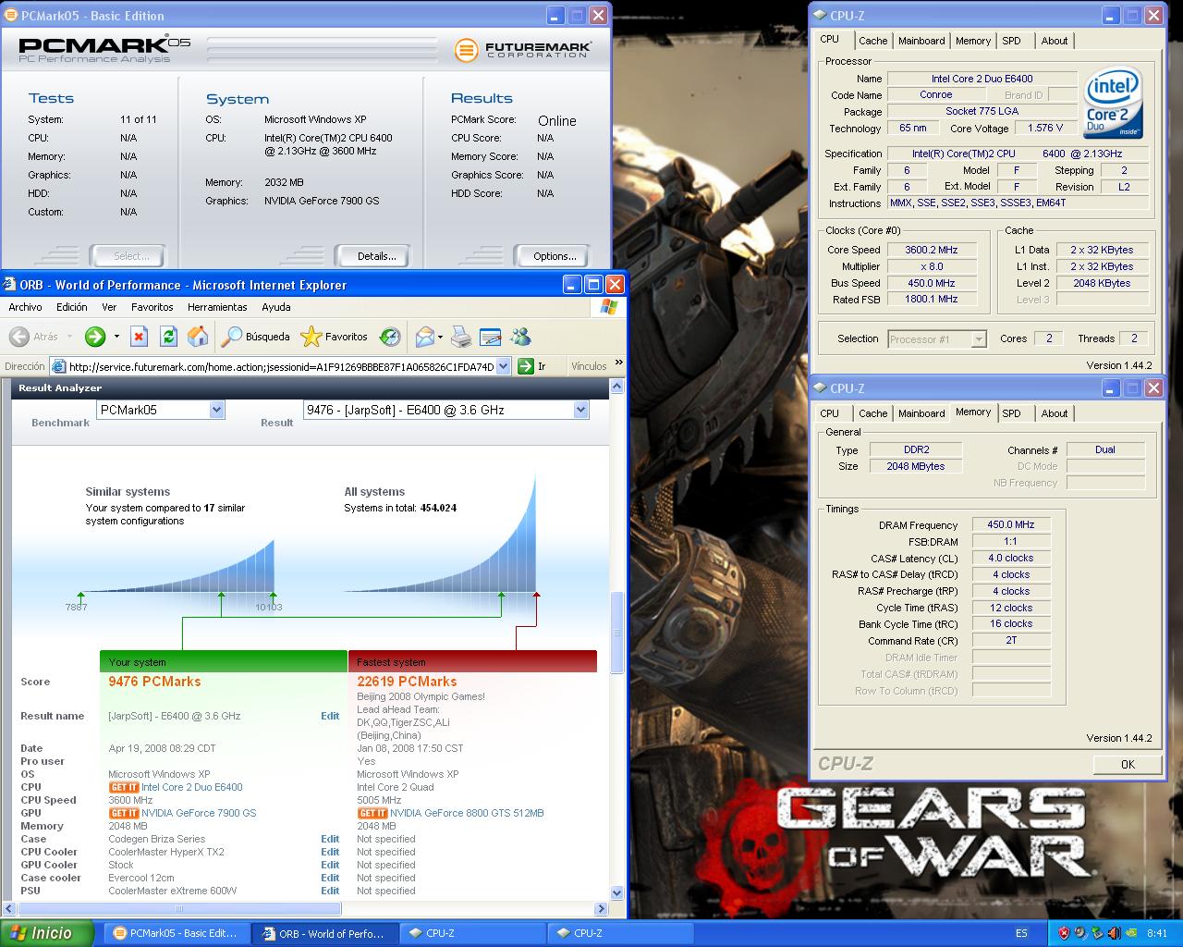The image size is (1183, 947).
Task: Open the Intel Core 2 Duo E6400 link
Action: (x=192, y=787)
